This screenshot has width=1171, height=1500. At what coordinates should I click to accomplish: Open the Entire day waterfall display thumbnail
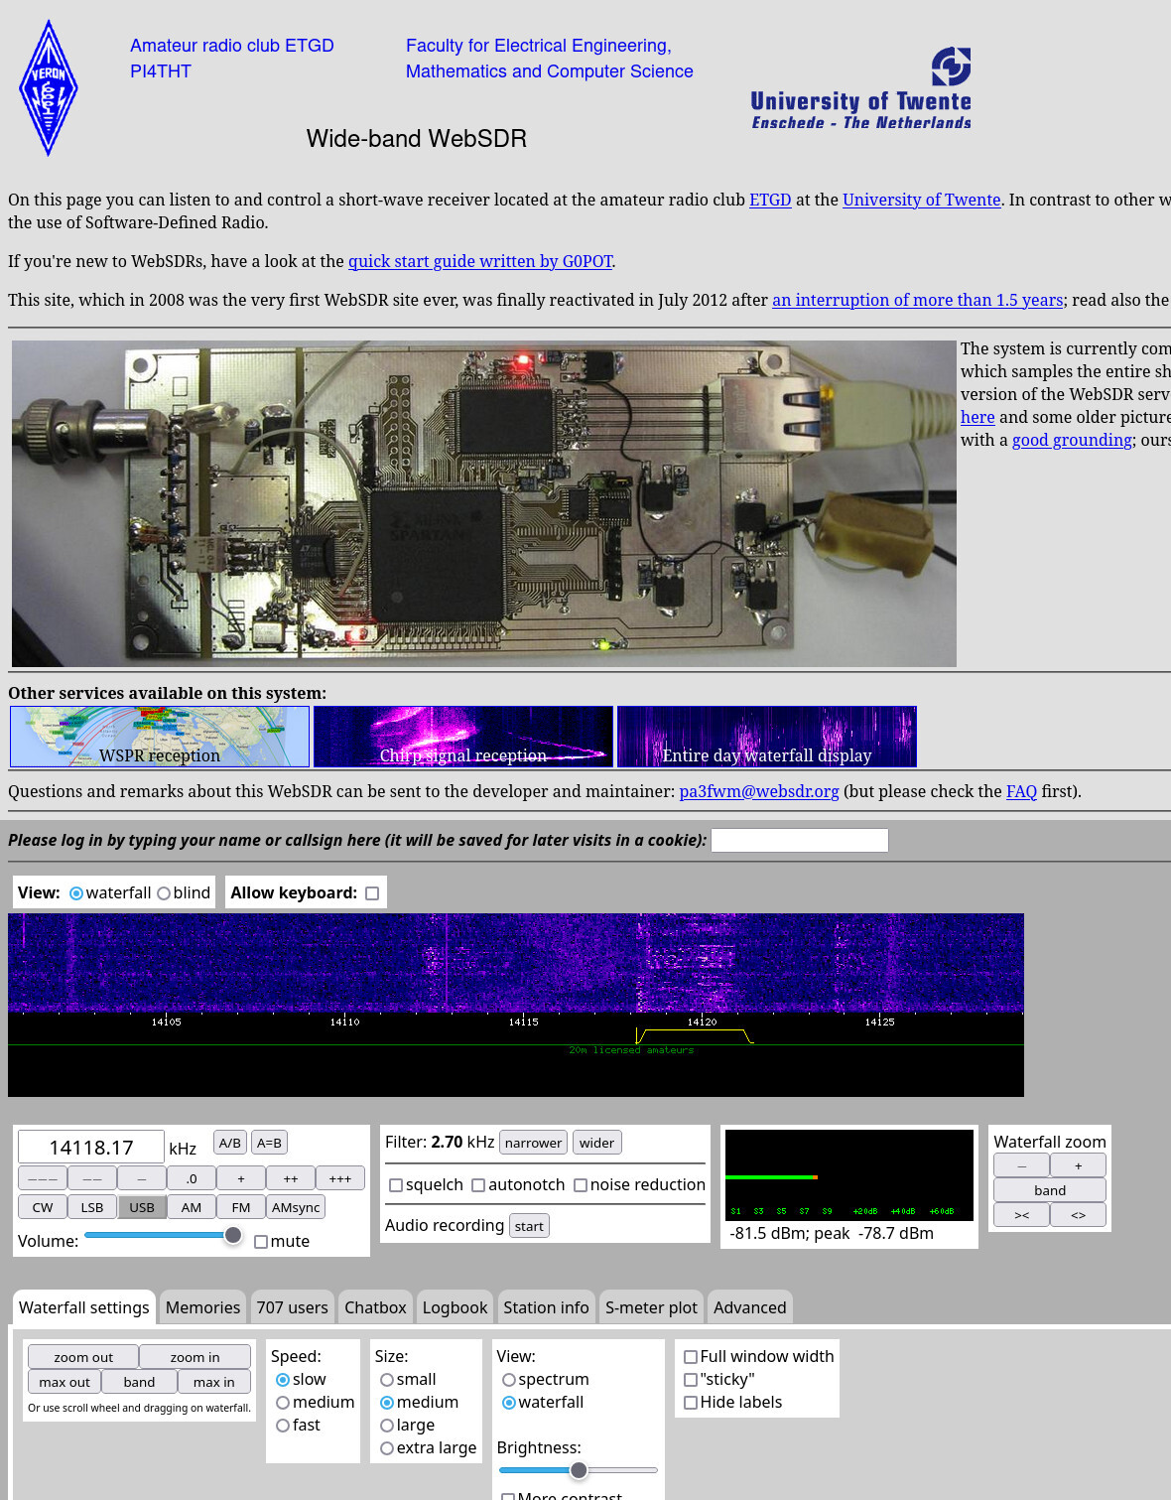(x=767, y=737)
